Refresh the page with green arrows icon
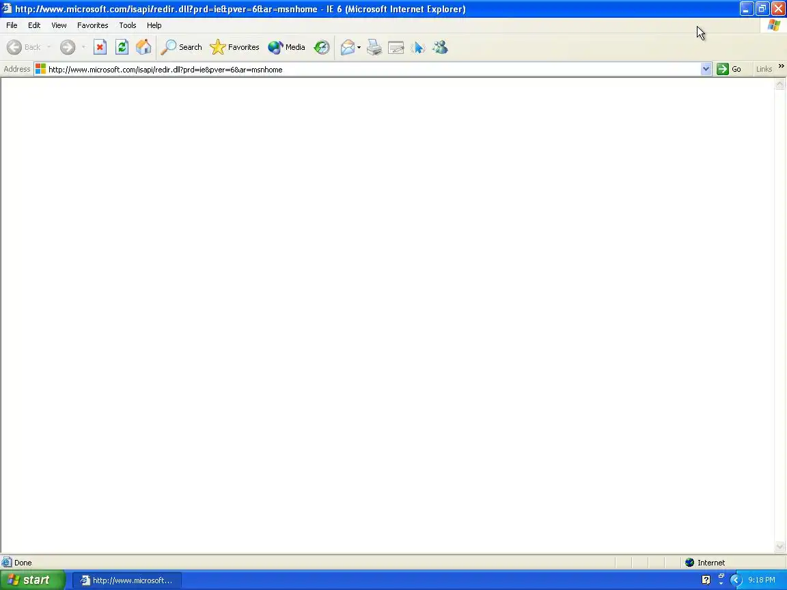Screen dimensions: 787x590 coord(122,47)
